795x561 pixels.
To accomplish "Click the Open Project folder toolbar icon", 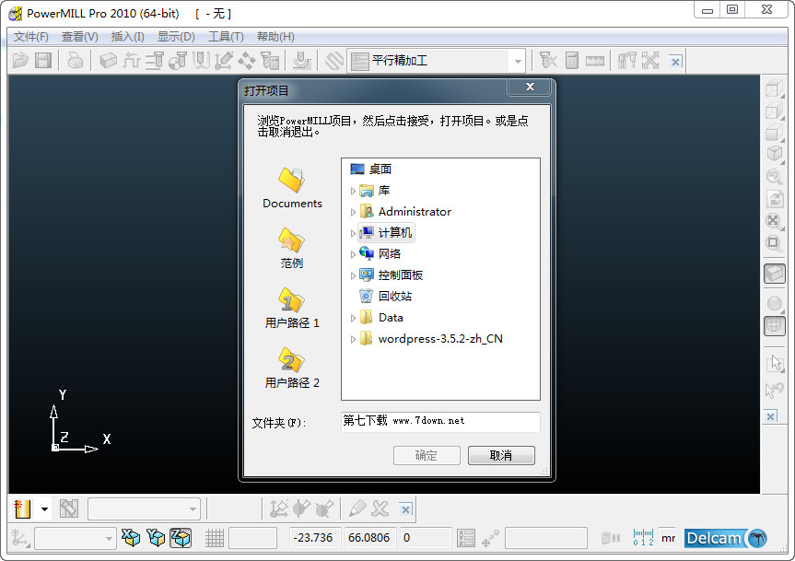I will [x=20, y=61].
